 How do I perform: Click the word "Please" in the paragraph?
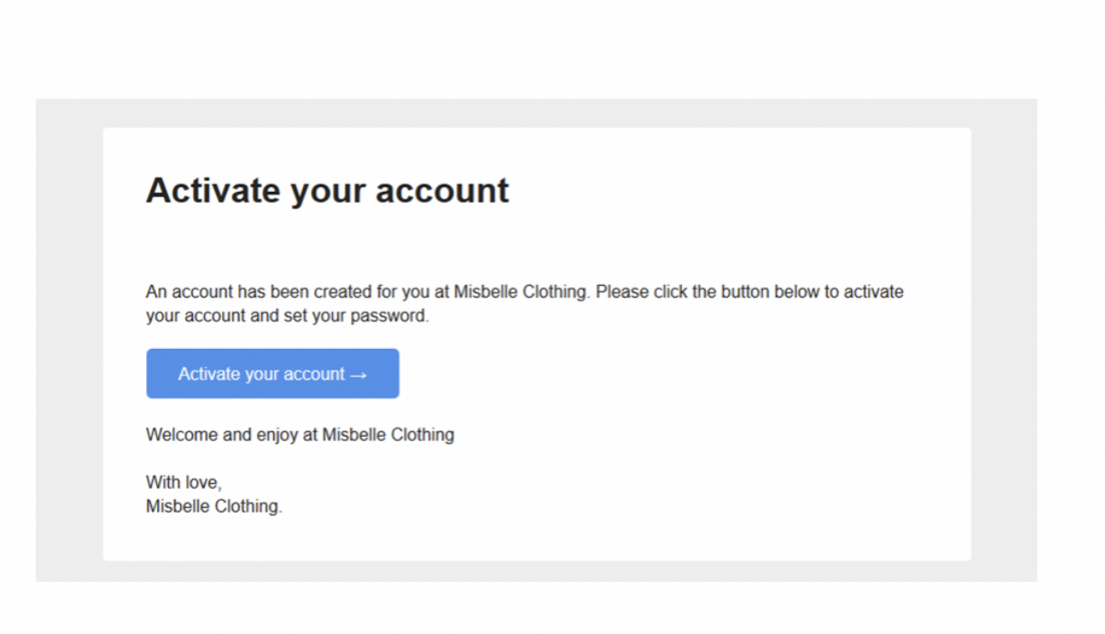pyautogui.click(x=620, y=292)
